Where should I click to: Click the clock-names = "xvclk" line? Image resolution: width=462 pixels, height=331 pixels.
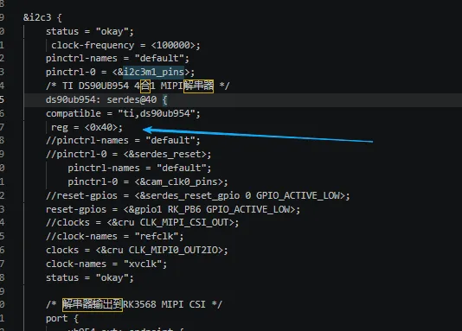(x=106, y=264)
